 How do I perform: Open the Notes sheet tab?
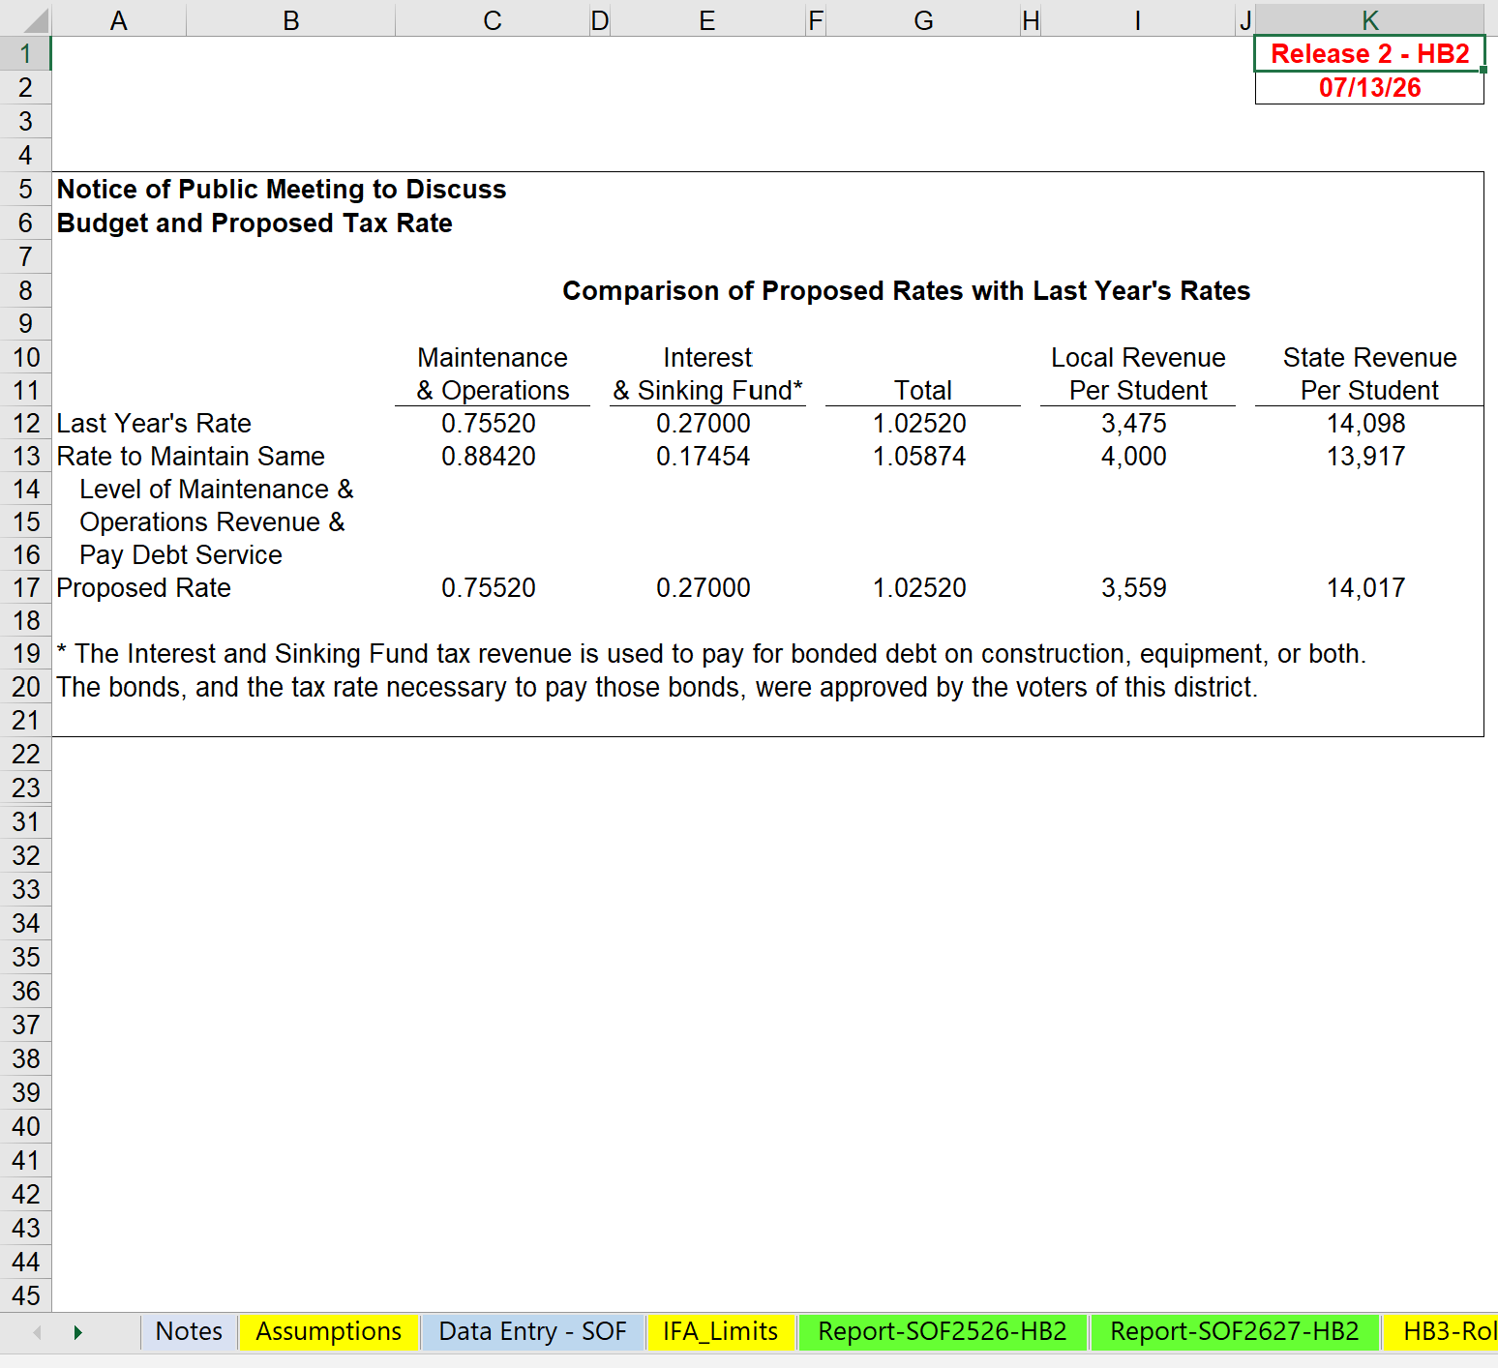[189, 1331]
